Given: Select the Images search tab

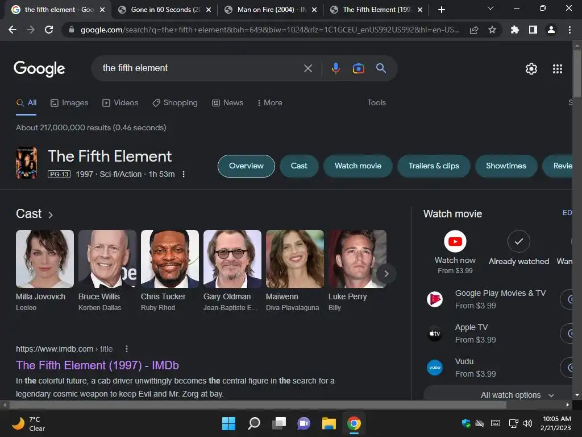Looking at the screenshot, I should point(69,103).
